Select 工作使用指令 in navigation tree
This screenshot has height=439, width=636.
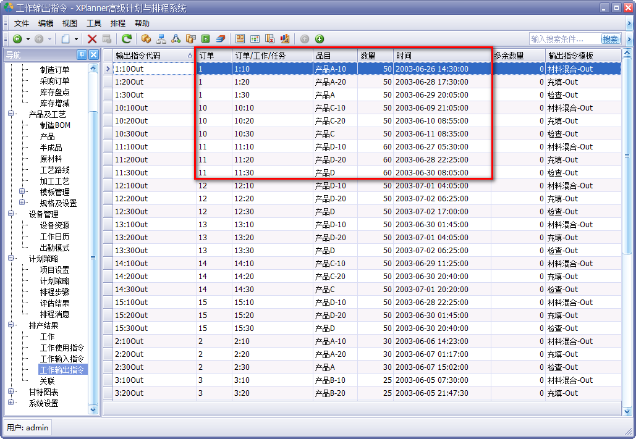coord(62,348)
